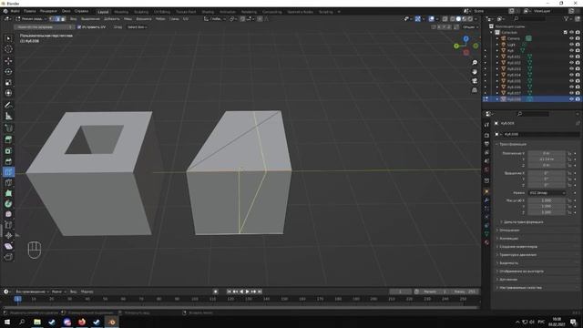
Task: Switch perspective/orthographic view with grid icon
Action: pyautogui.click(x=475, y=90)
